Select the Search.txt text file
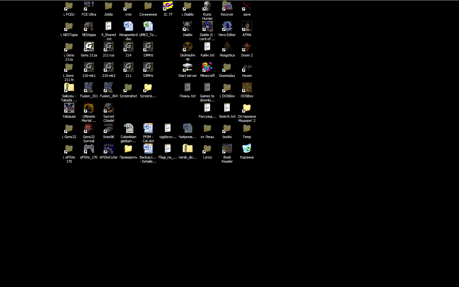Viewport: 459px width, 287px height. (x=227, y=108)
